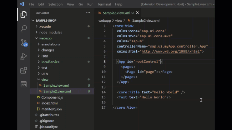
Task: Click the view breadcrumb segment
Action: 118,21
